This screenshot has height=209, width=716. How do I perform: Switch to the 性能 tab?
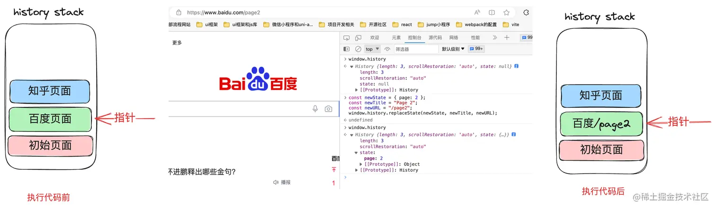tap(475, 38)
